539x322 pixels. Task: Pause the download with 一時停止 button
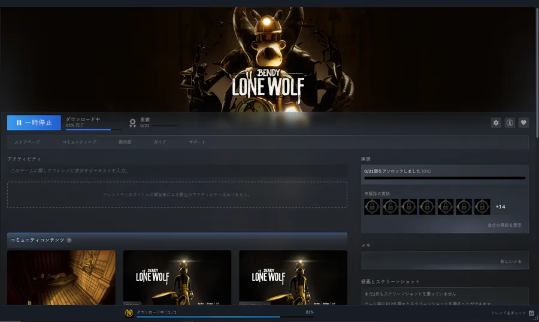click(x=34, y=123)
